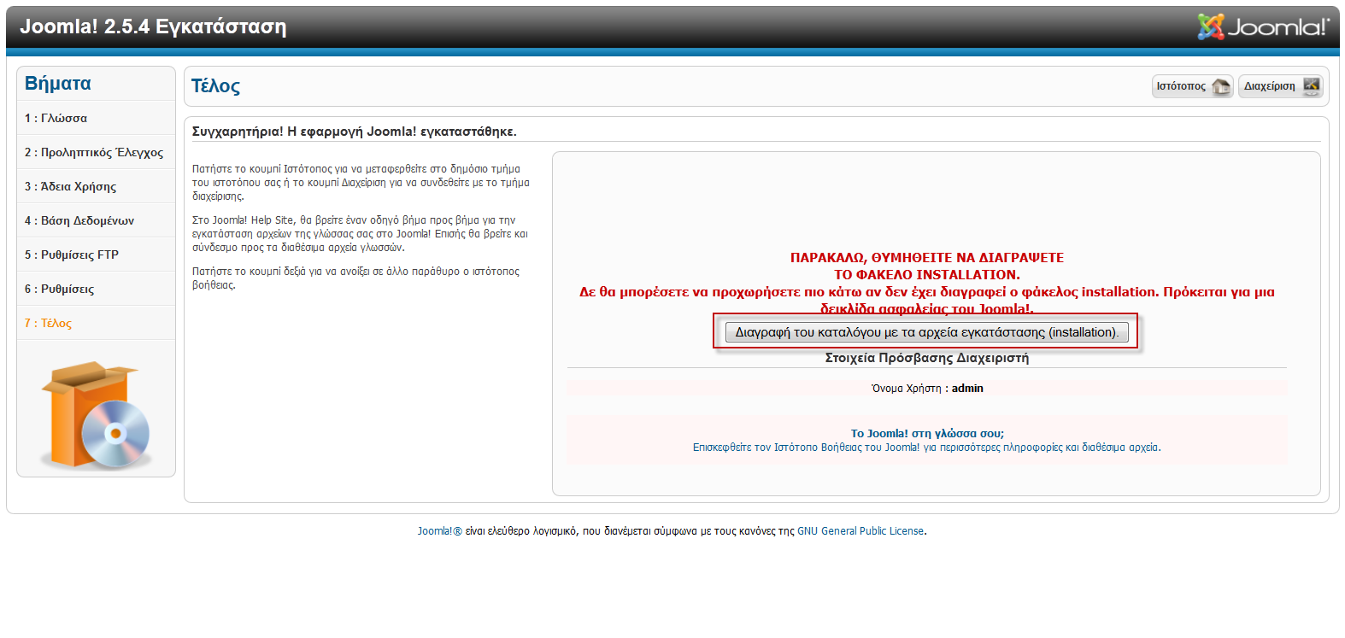Viewport: 1345px width, 638px height.
Task: Click the orange box with CD image
Action: [96, 415]
